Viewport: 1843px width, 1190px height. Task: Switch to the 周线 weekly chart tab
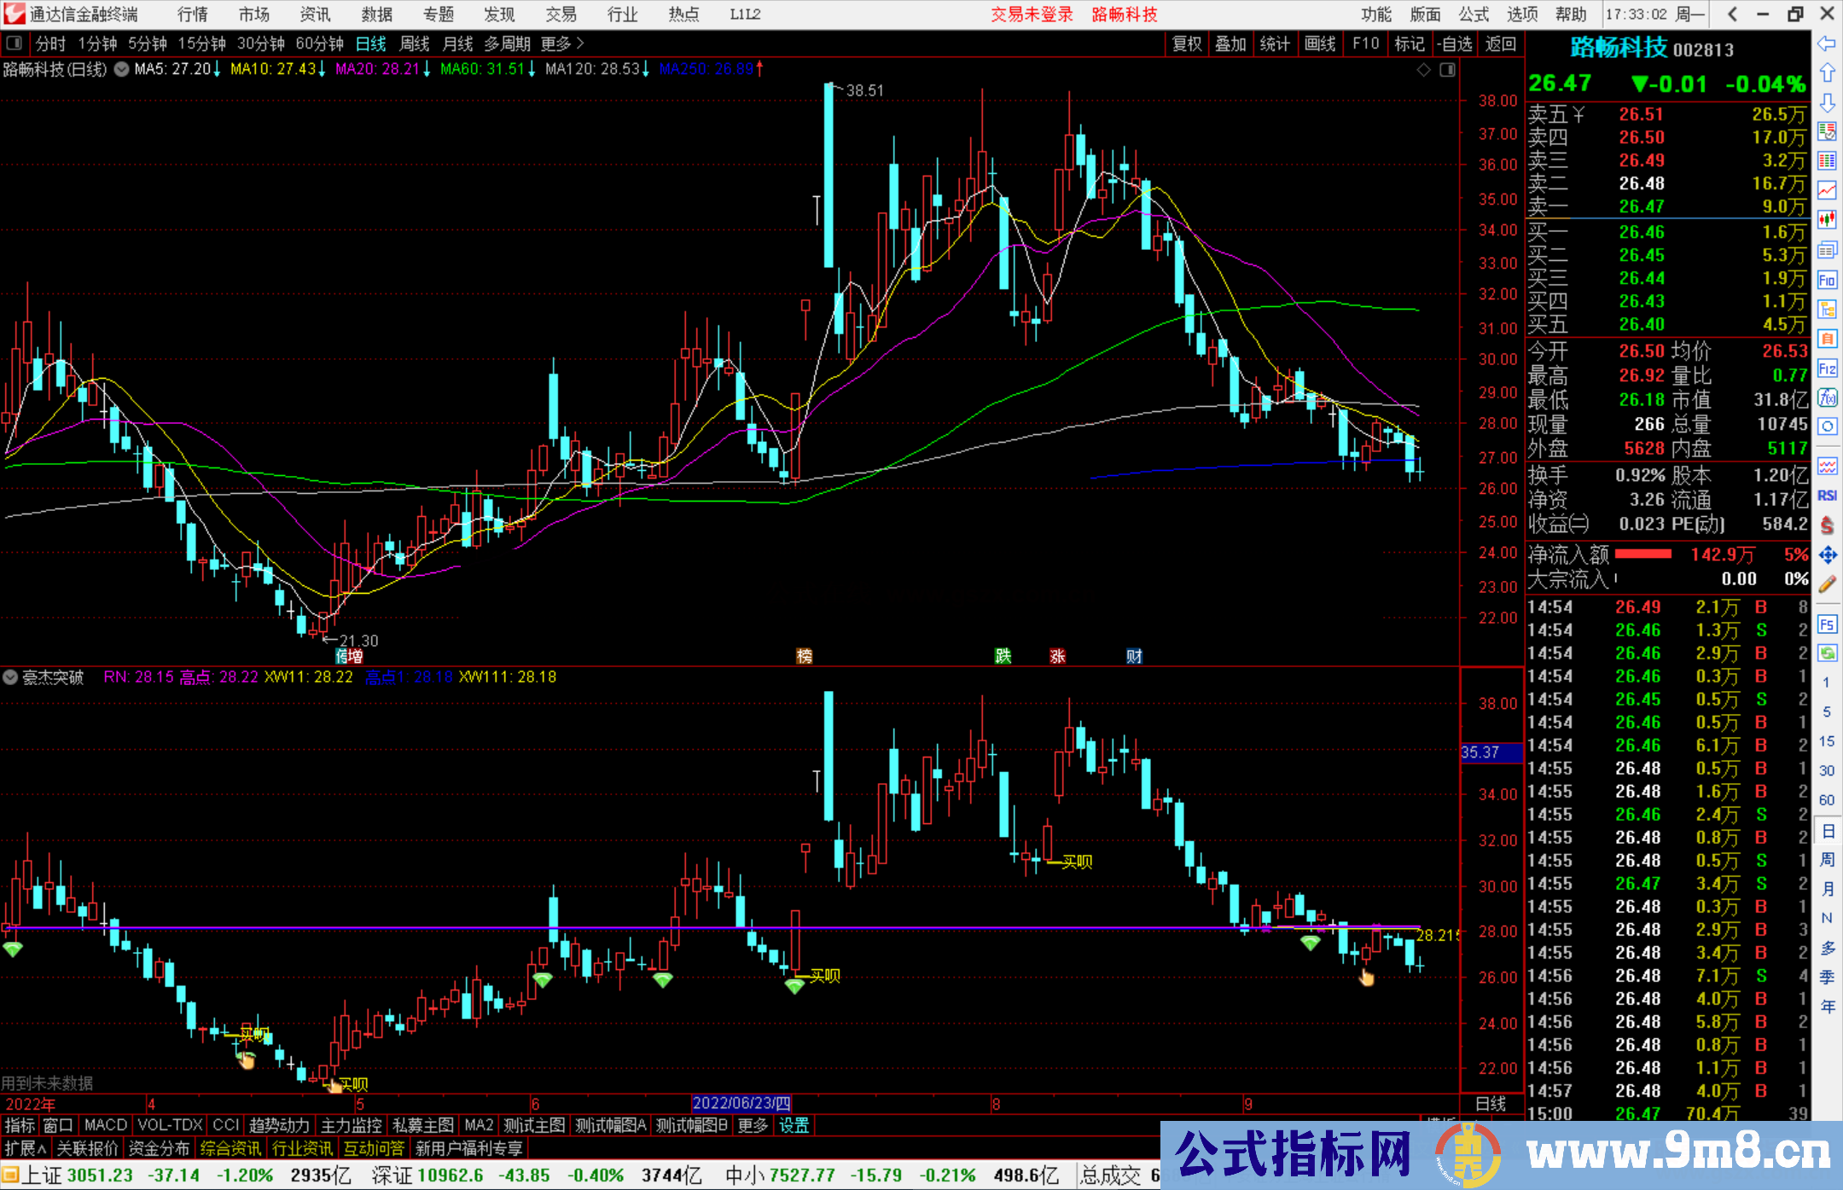[415, 44]
